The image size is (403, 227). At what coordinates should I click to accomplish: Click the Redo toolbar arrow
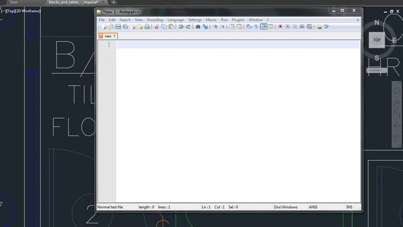tap(188, 26)
